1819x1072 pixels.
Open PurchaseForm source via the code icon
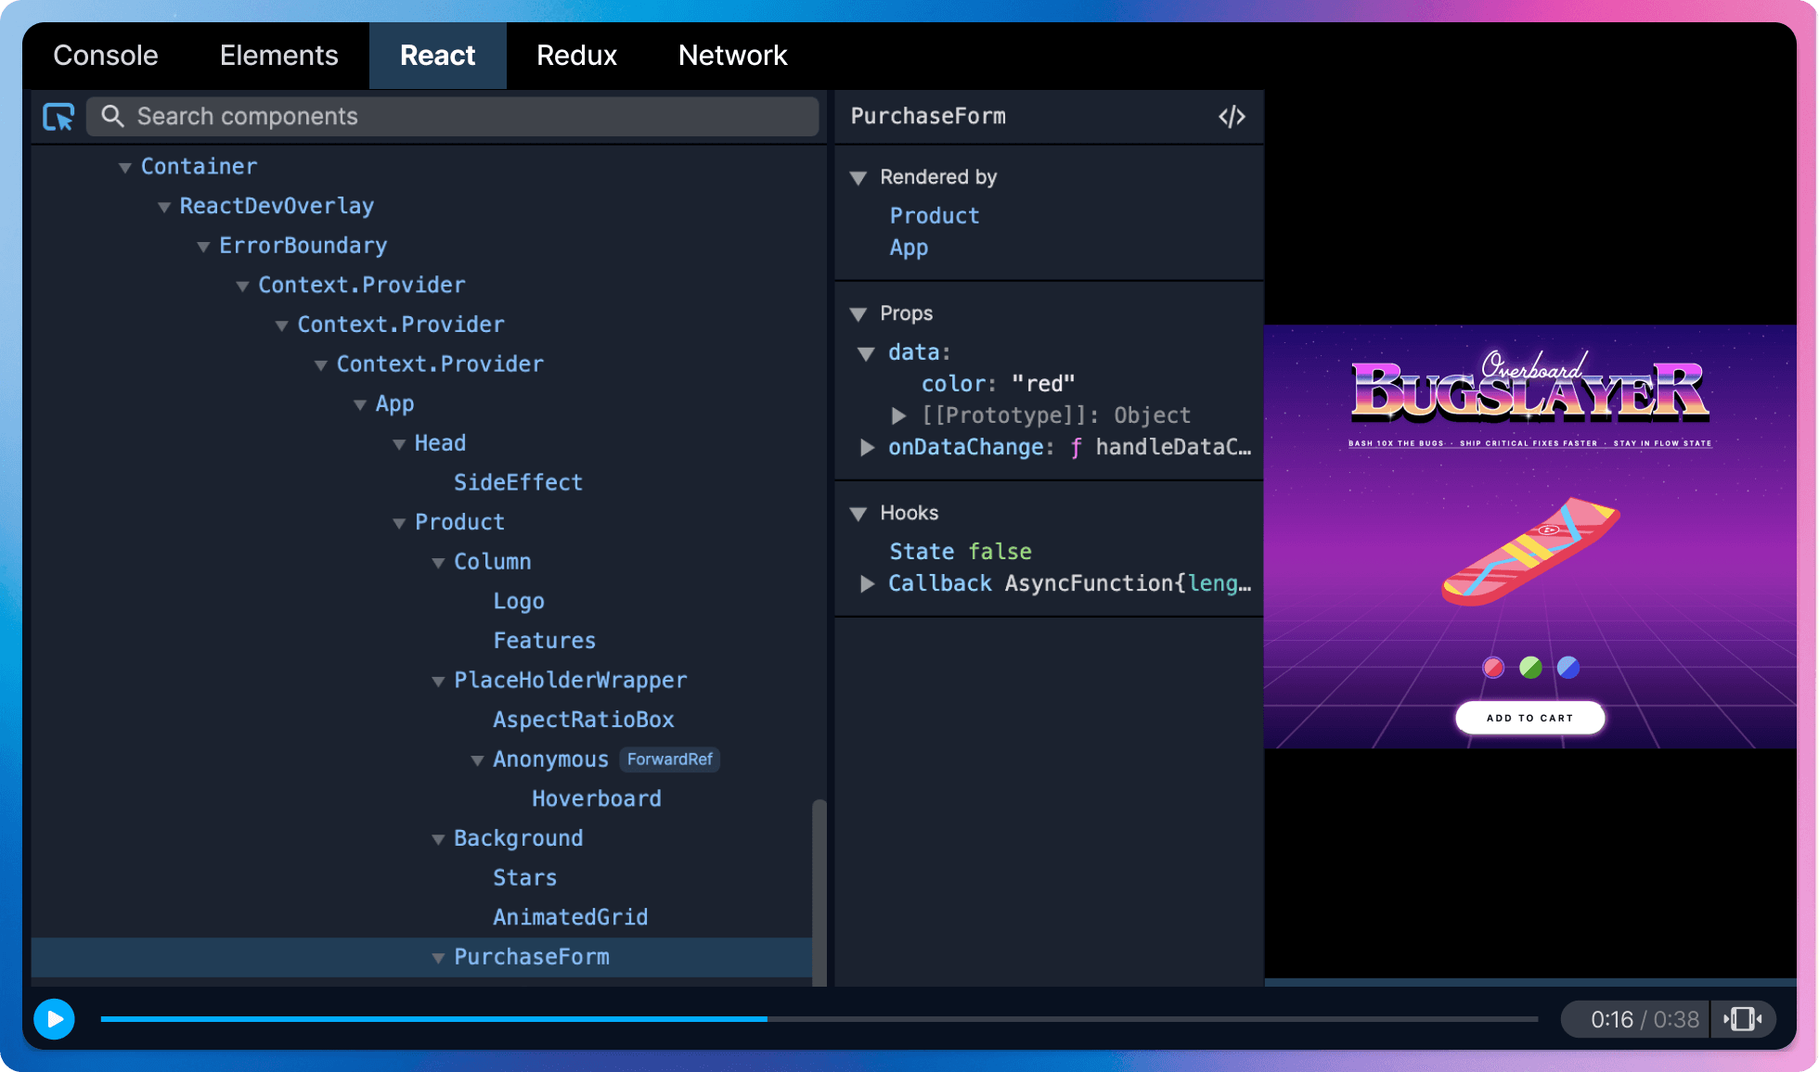click(1232, 116)
